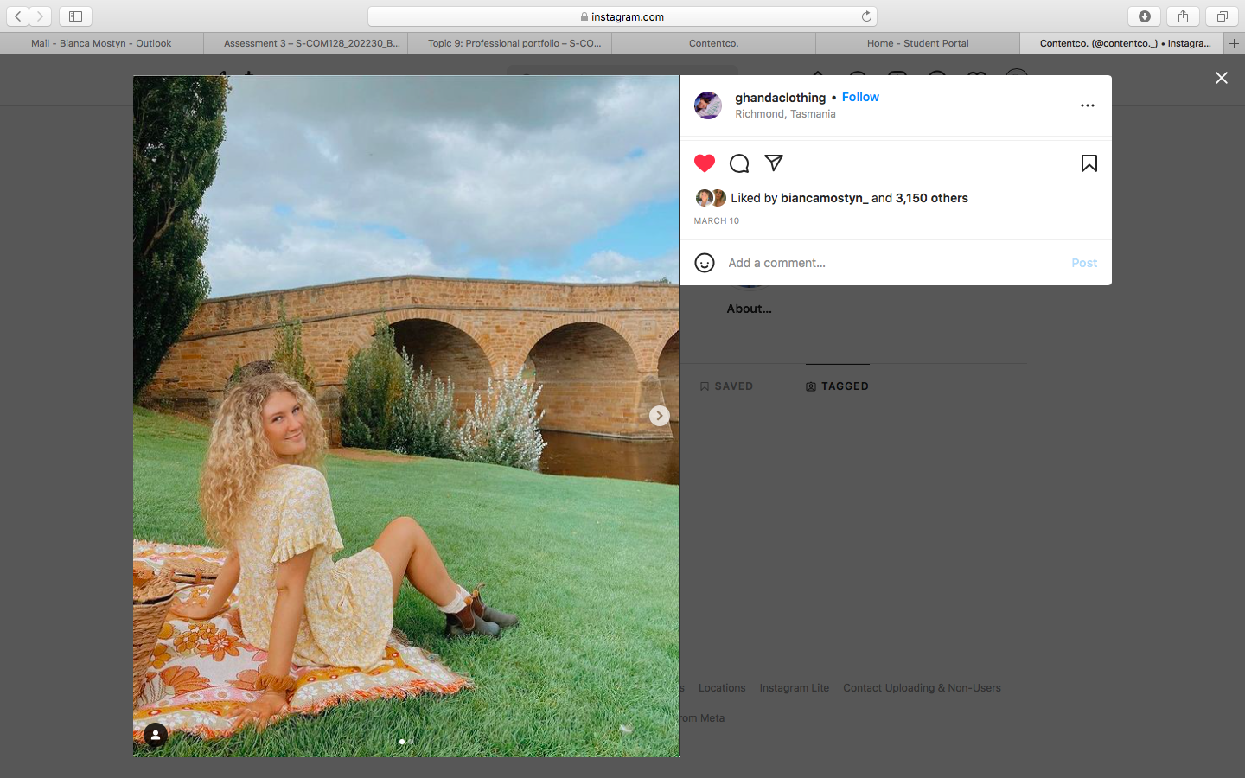Image resolution: width=1245 pixels, height=778 pixels.
Task: Open the three-dots more options menu
Action: 1088,105
